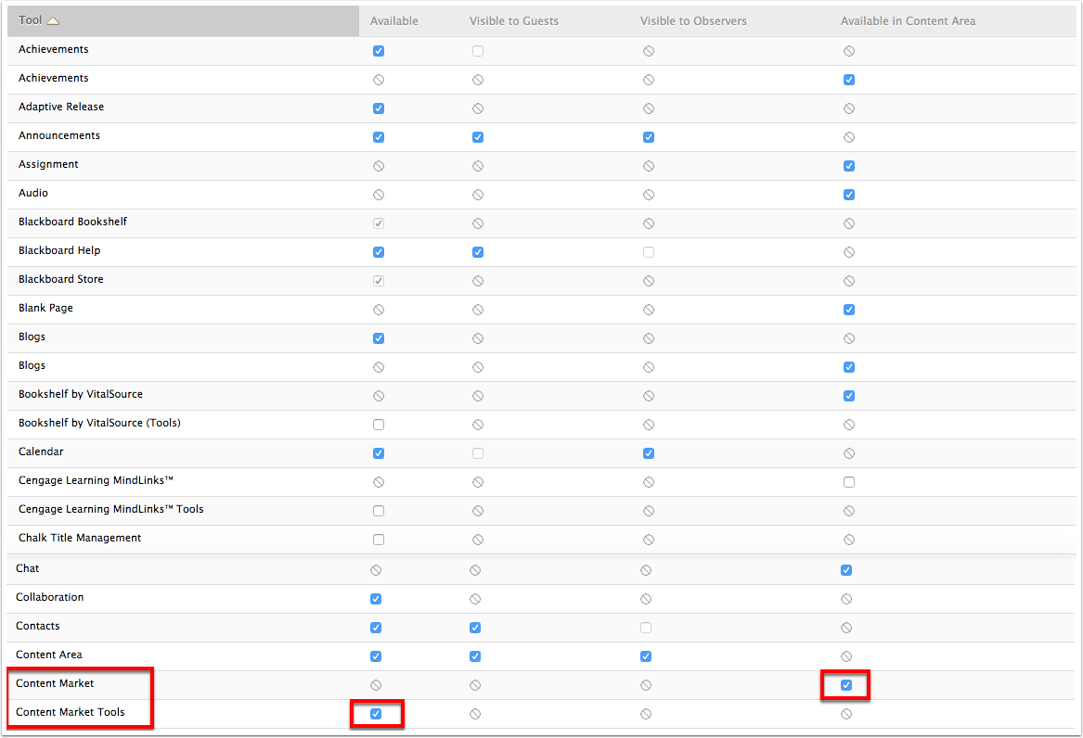Click restricted icon for Content Market under Available
The width and height of the screenshot is (1083, 738).
coord(375,685)
